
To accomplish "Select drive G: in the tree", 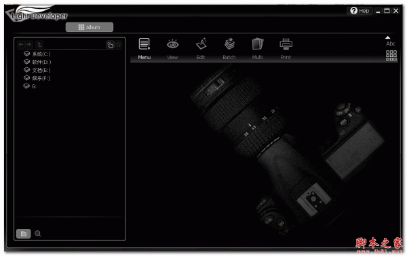I will [x=30, y=86].
